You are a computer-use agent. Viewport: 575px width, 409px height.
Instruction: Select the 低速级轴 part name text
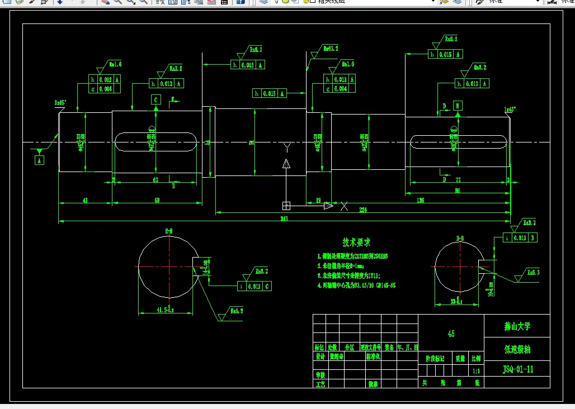point(517,349)
